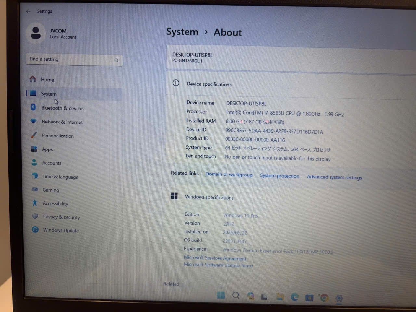Click the Gaming controller icon
Viewport: 416px width, 312px height.
35,189
